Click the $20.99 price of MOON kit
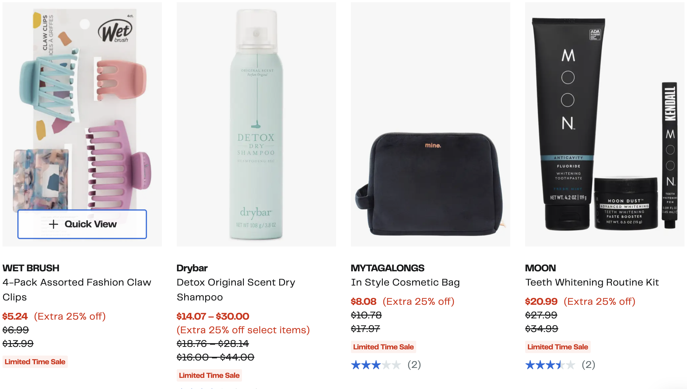 tap(541, 301)
